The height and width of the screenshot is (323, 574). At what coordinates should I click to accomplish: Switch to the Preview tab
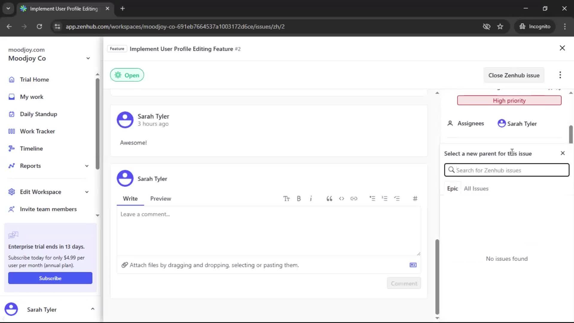[161, 198]
